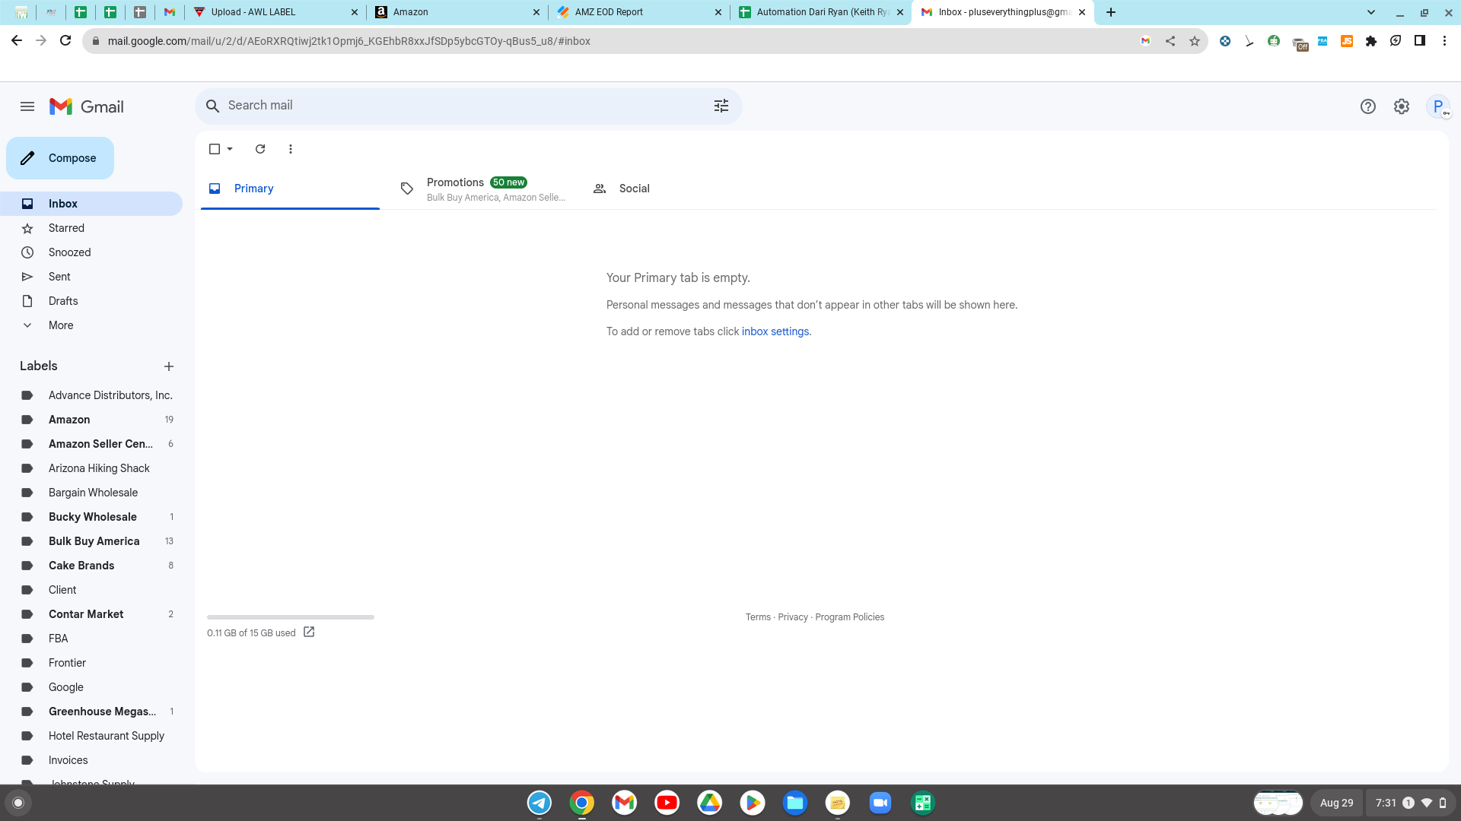
Task: Open the Invoices label
Action: (91, 760)
